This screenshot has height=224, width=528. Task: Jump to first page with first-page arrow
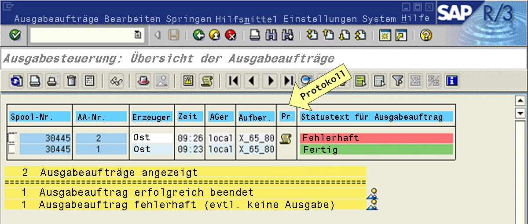[234, 81]
